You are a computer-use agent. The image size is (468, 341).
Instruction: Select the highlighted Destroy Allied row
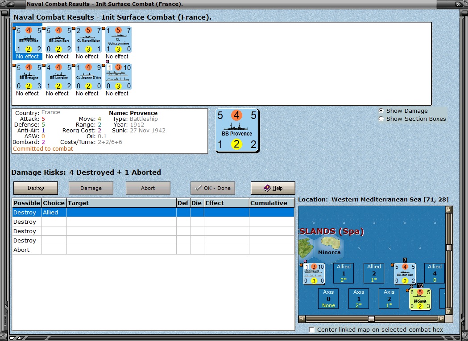point(153,213)
